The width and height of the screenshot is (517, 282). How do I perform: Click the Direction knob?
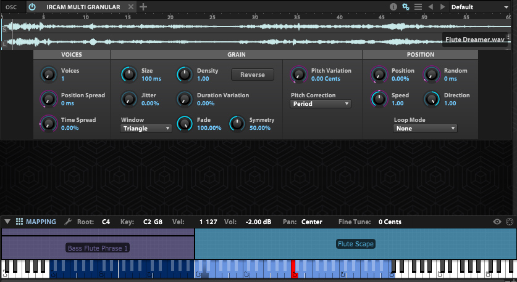coord(432,99)
